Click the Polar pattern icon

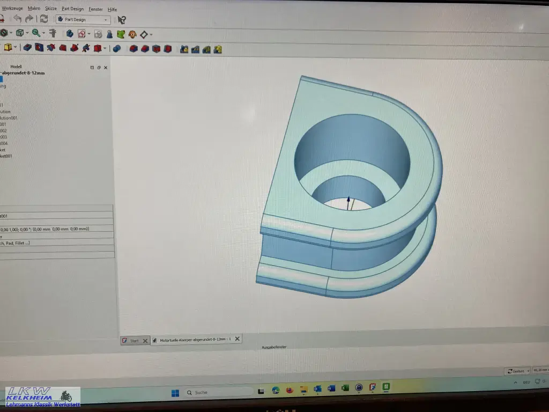point(206,50)
